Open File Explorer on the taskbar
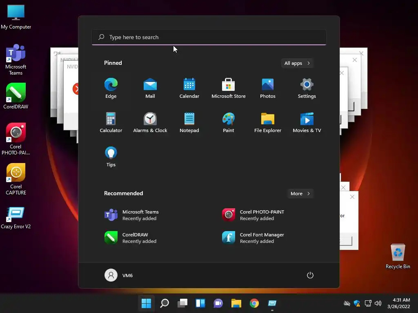Viewport: 418px width, 313px height. 236,303
